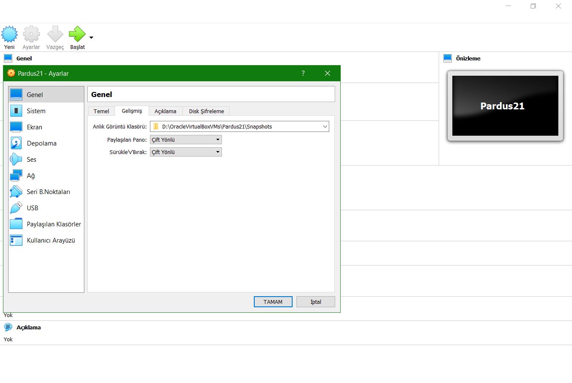
Task: Click the Depolama disk icon in sidebar
Action: [x=16, y=143]
